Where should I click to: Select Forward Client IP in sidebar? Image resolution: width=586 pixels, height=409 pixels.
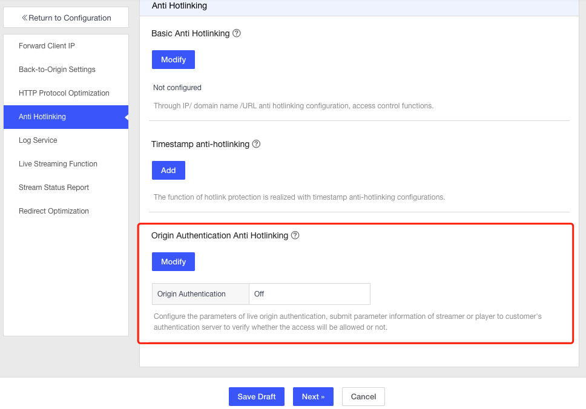66,46
